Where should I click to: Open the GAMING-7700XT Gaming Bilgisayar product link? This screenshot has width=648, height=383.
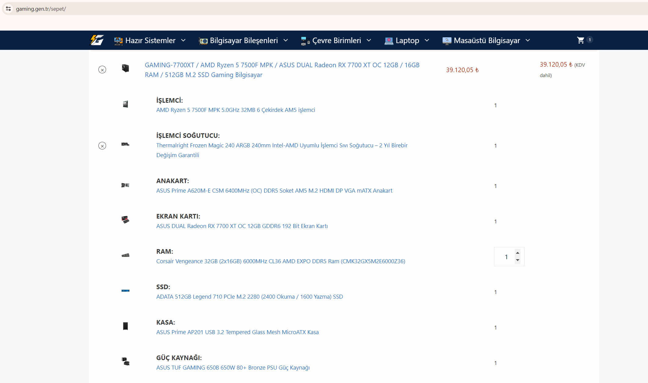click(282, 70)
